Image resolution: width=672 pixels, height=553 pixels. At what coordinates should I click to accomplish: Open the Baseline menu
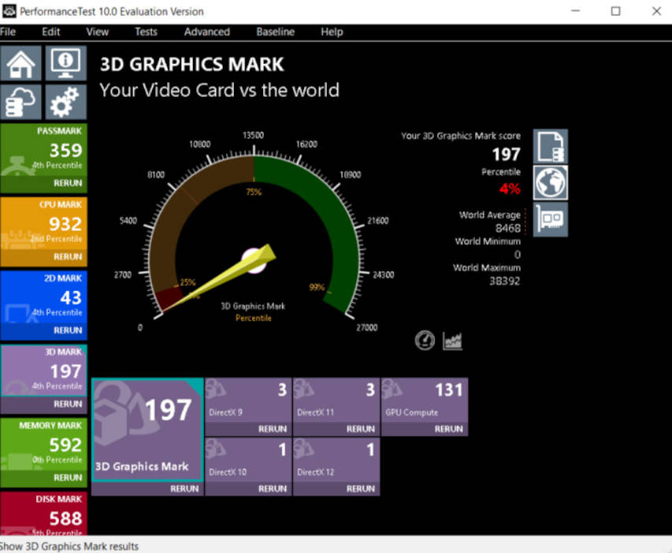276,32
